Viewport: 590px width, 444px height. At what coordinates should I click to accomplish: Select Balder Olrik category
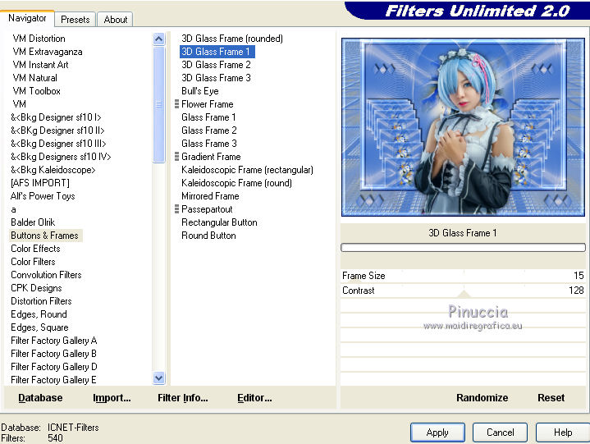(x=33, y=222)
